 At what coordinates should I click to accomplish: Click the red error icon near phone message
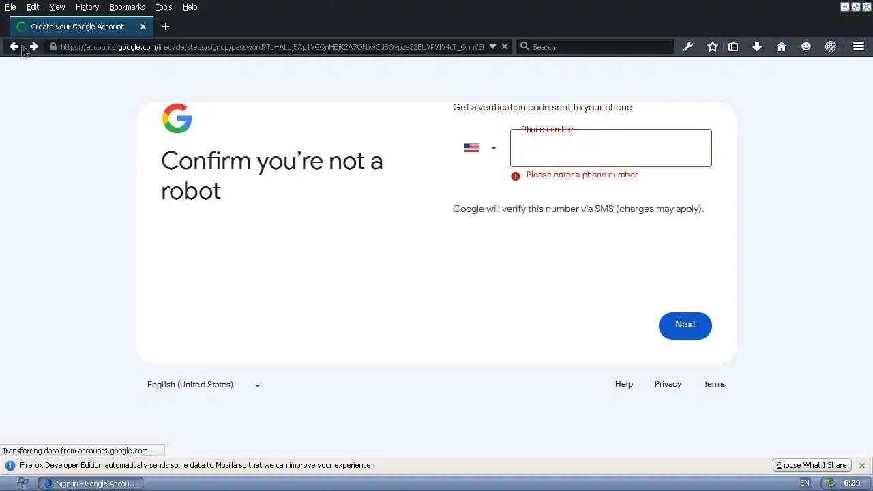pyautogui.click(x=516, y=176)
